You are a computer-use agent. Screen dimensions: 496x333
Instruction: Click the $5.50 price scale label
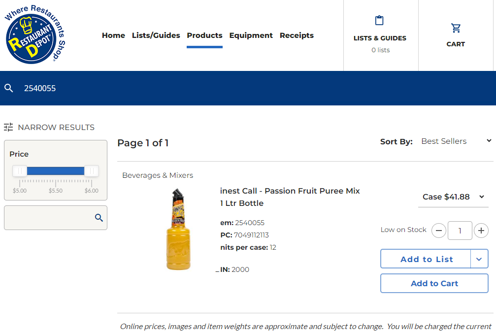(56, 191)
